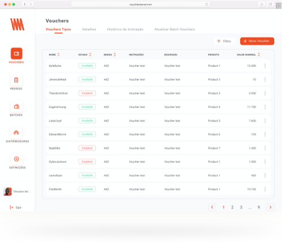Image resolution: width=282 pixels, height=243 pixels.
Task: Jump to page 9 in pagination
Action: (259, 207)
